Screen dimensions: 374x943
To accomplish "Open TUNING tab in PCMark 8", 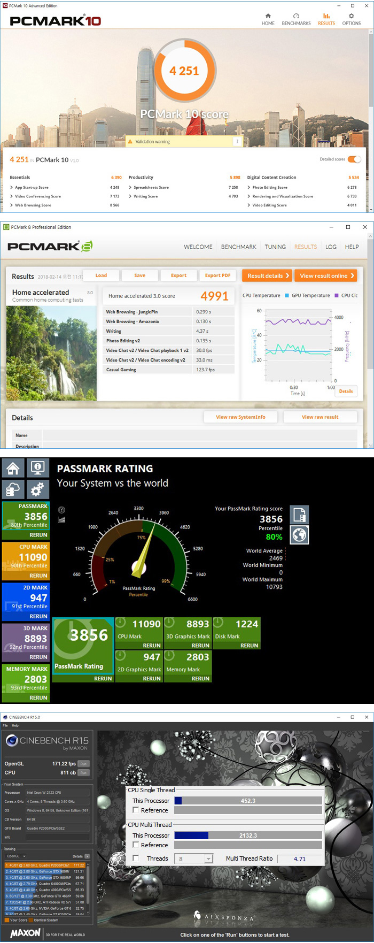I will click(275, 247).
